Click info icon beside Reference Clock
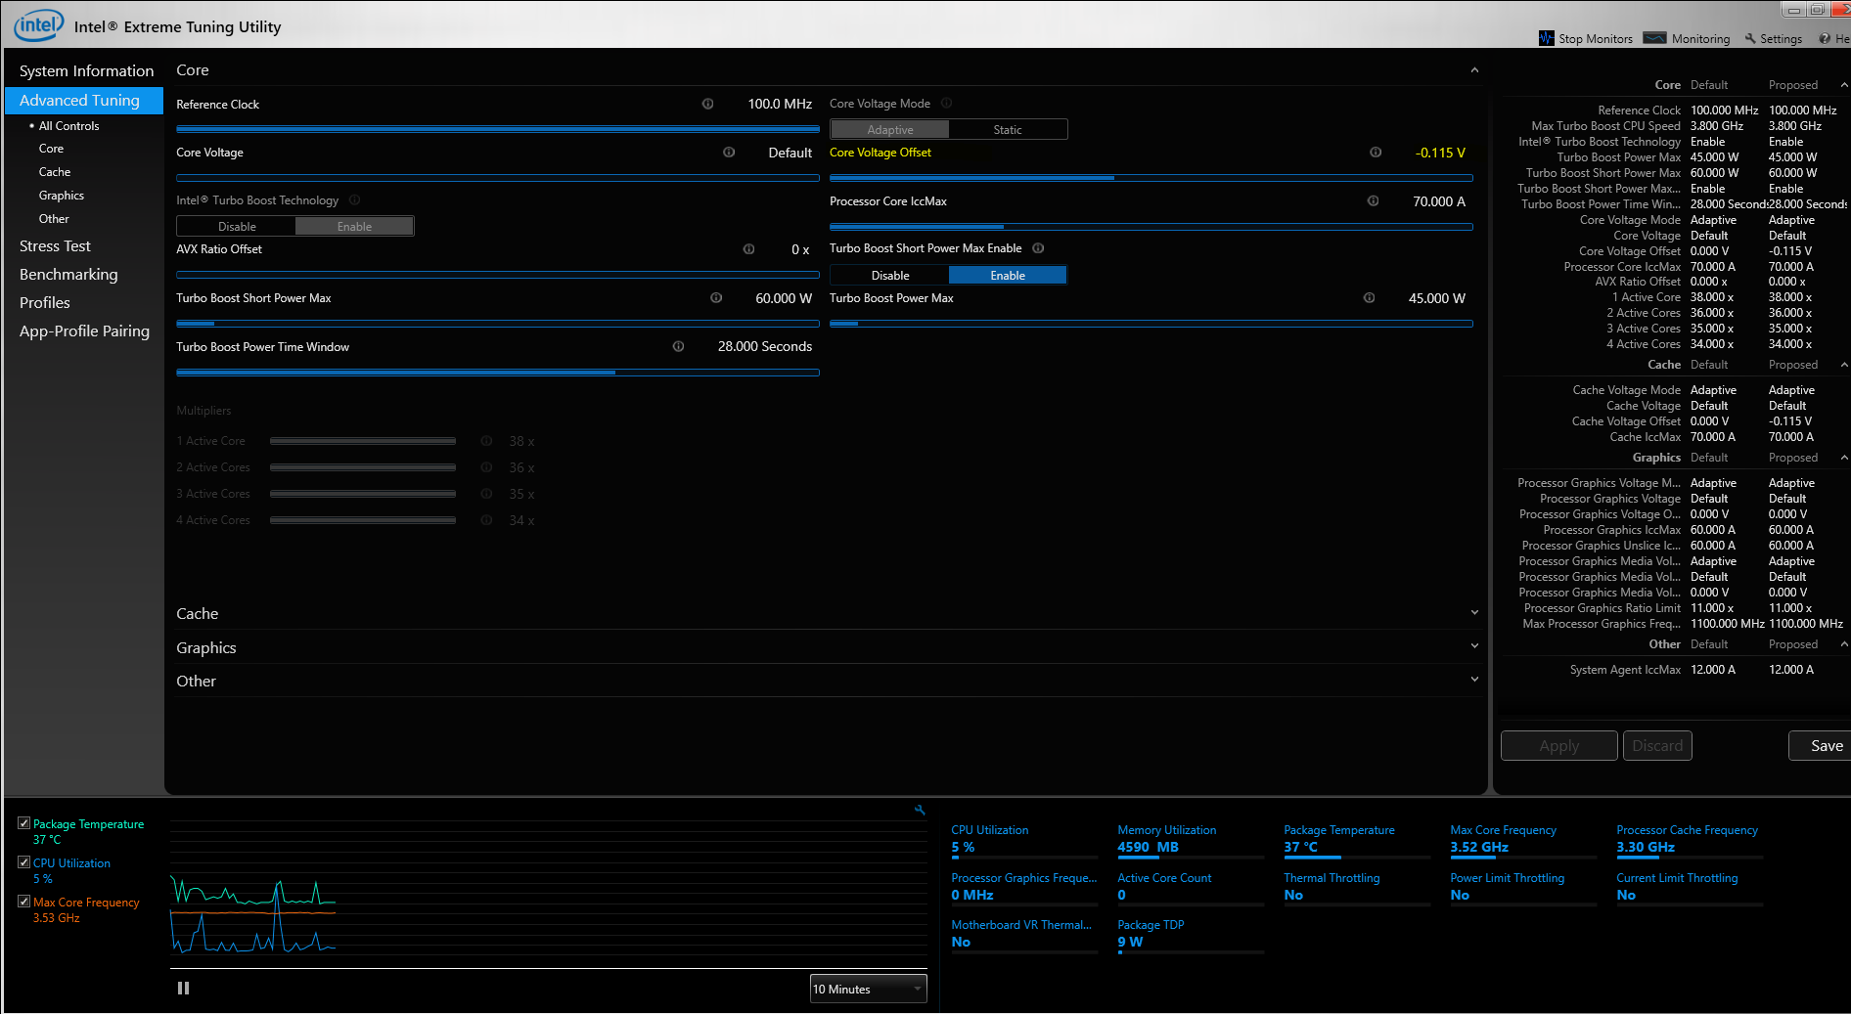Screen dimensions: 1851x1014 [707, 104]
